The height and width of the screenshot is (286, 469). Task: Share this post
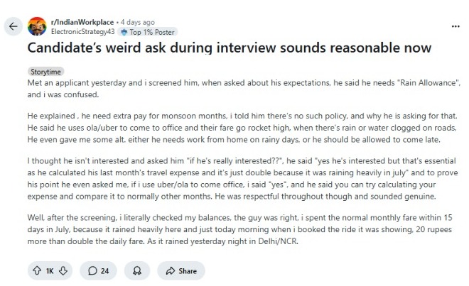(180, 270)
